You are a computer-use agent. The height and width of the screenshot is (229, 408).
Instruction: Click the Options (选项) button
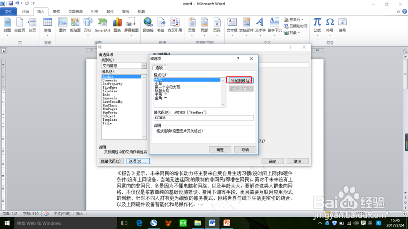click(138, 161)
